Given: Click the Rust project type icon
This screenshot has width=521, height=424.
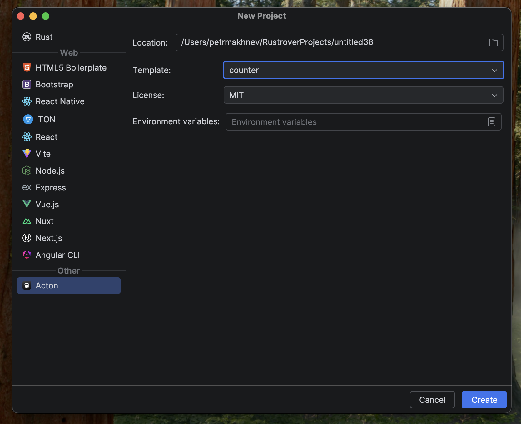Looking at the screenshot, I should pyautogui.click(x=27, y=37).
